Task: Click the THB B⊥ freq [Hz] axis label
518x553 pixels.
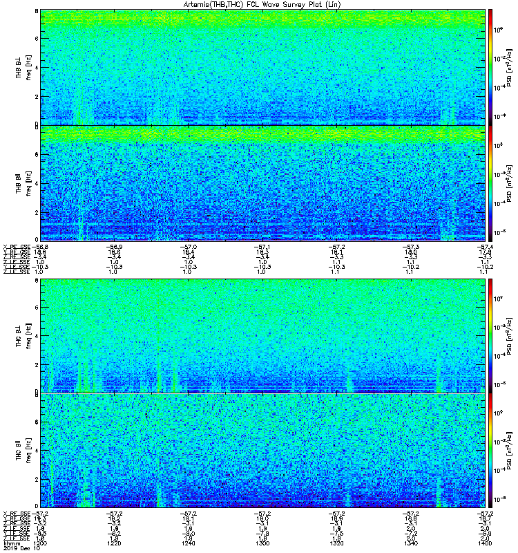Action: [28, 67]
